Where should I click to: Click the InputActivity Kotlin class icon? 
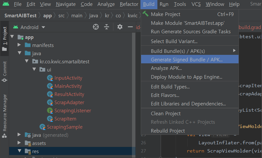click(50, 78)
